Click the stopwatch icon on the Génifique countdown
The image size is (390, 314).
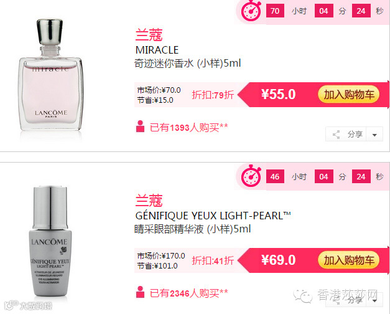click(x=251, y=176)
